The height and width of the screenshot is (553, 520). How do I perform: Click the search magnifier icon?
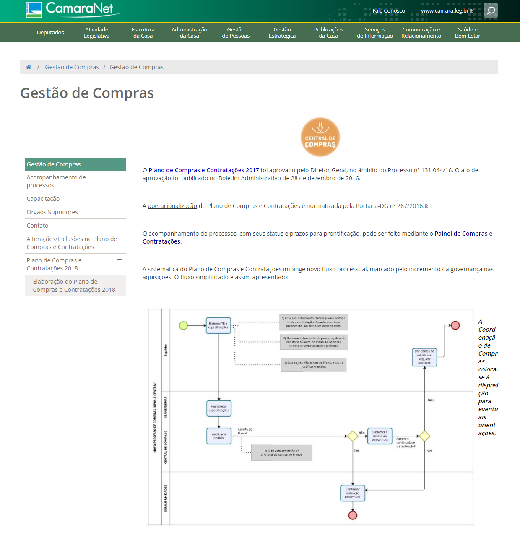click(x=491, y=10)
